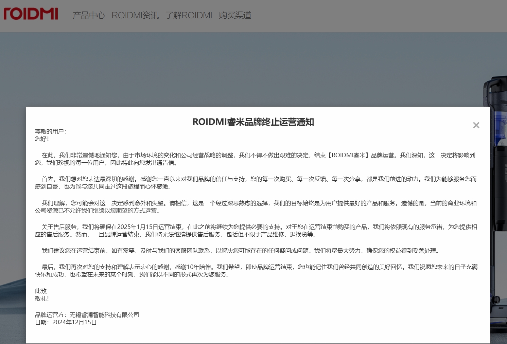
Task: Open the 购买渠道 menu
Action: click(235, 15)
